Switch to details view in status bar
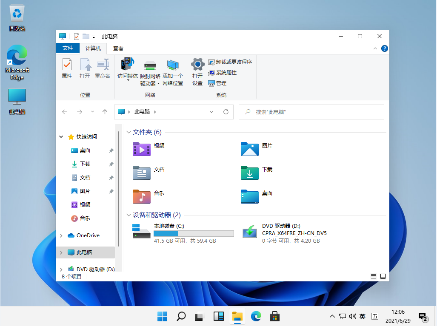 (374, 276)
